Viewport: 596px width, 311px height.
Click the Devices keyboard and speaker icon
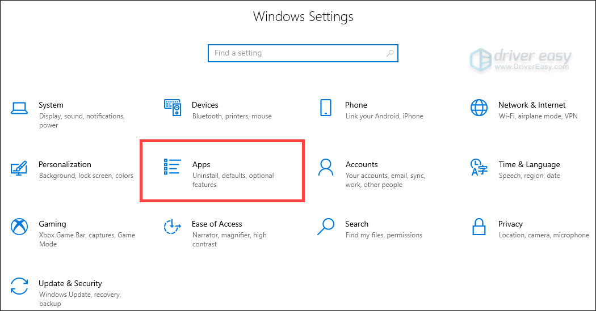click(173, 108)
